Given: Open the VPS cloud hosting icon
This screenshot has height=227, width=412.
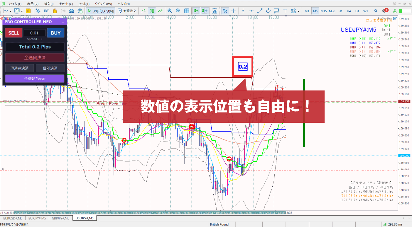Looking at the screenshot, I should (x=71, y=11).
